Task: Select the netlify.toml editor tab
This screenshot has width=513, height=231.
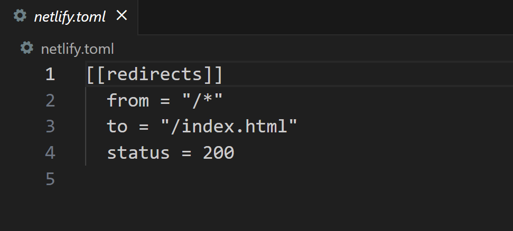Action: [69, 17]
